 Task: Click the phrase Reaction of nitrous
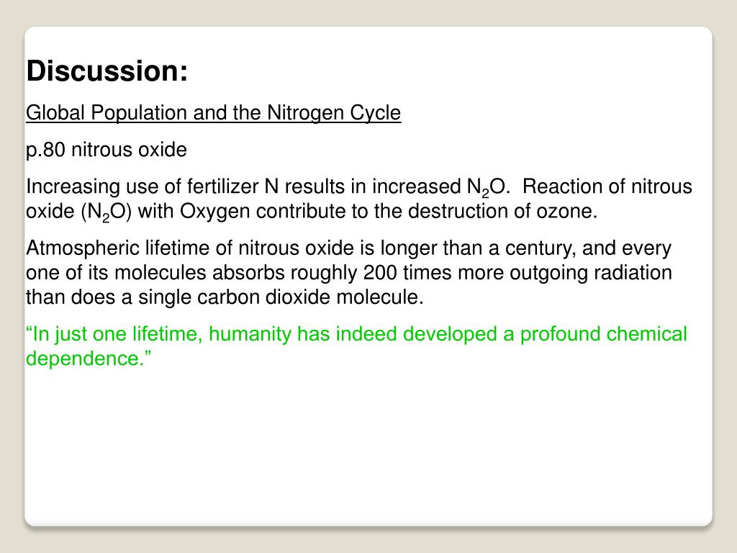(x=607, y=186)
